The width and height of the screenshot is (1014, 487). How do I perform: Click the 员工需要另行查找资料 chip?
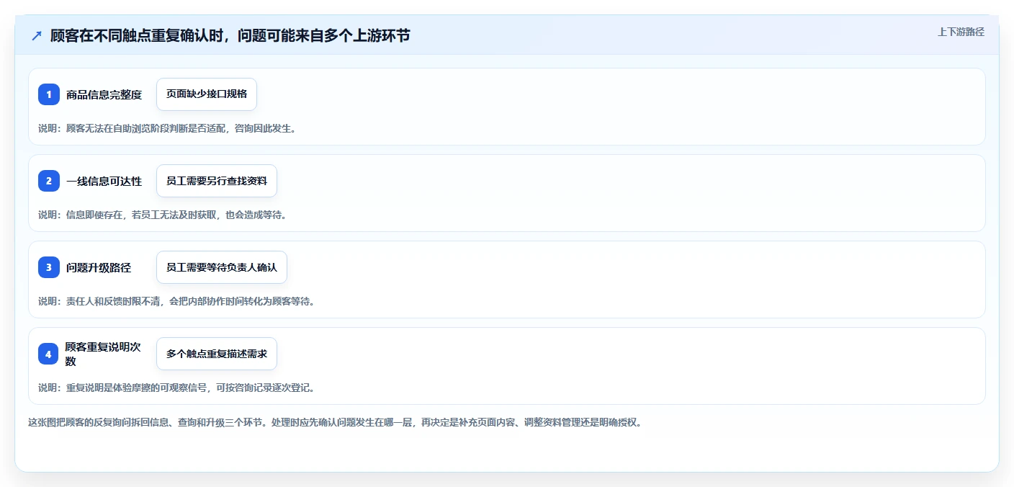217,181
